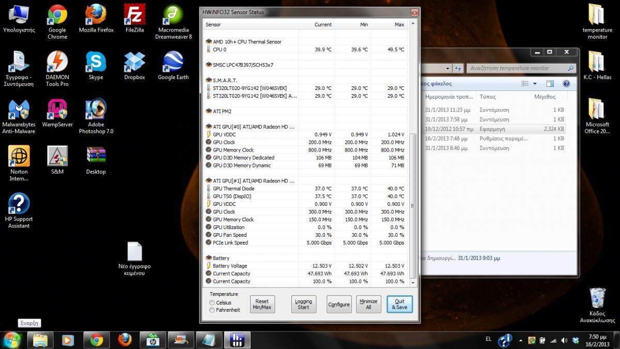
Task: Launch Skype from desktop
Action: pyautogui.click(x=96, y=66)
